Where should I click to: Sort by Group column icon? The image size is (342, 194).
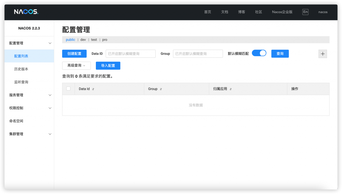point(161,89)
